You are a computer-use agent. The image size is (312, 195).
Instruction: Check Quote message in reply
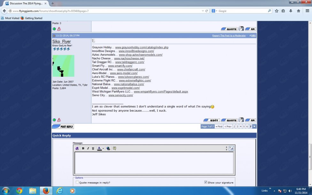77,182
